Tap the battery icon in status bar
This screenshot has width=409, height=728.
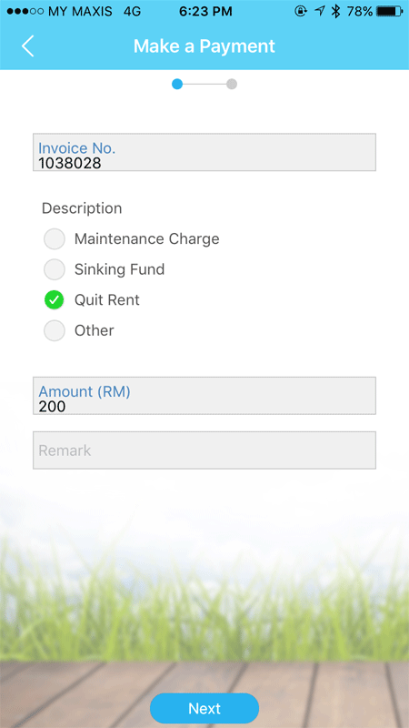click(x=391, y=11)
